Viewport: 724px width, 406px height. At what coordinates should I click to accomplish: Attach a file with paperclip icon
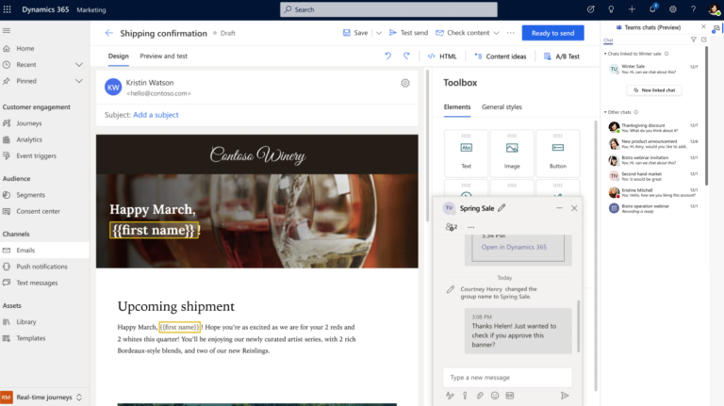point(480,396)
